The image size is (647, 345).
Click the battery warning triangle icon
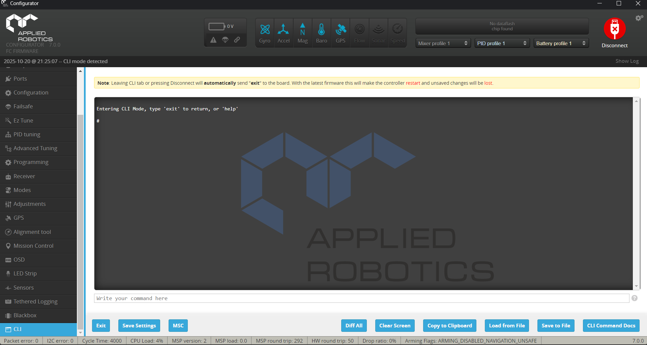(213, 40)
